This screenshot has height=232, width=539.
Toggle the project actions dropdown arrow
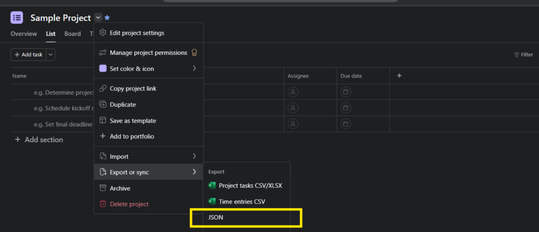98,18
